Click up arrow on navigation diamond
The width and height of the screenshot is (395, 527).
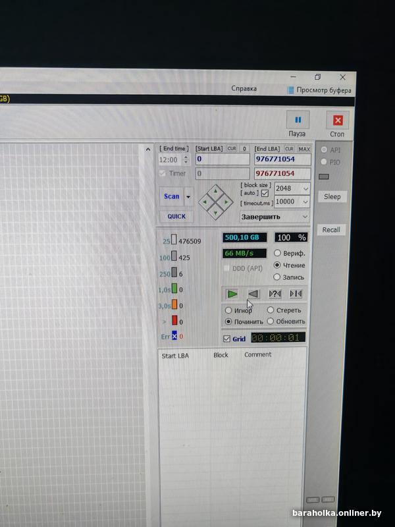pos(216,191)
